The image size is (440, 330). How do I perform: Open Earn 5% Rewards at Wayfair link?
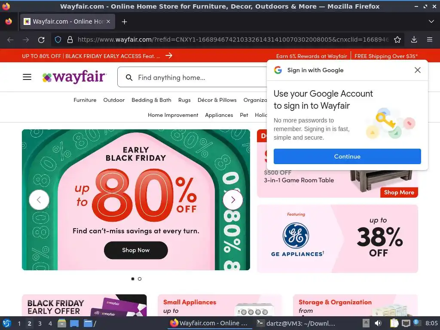tap(312, 56)
